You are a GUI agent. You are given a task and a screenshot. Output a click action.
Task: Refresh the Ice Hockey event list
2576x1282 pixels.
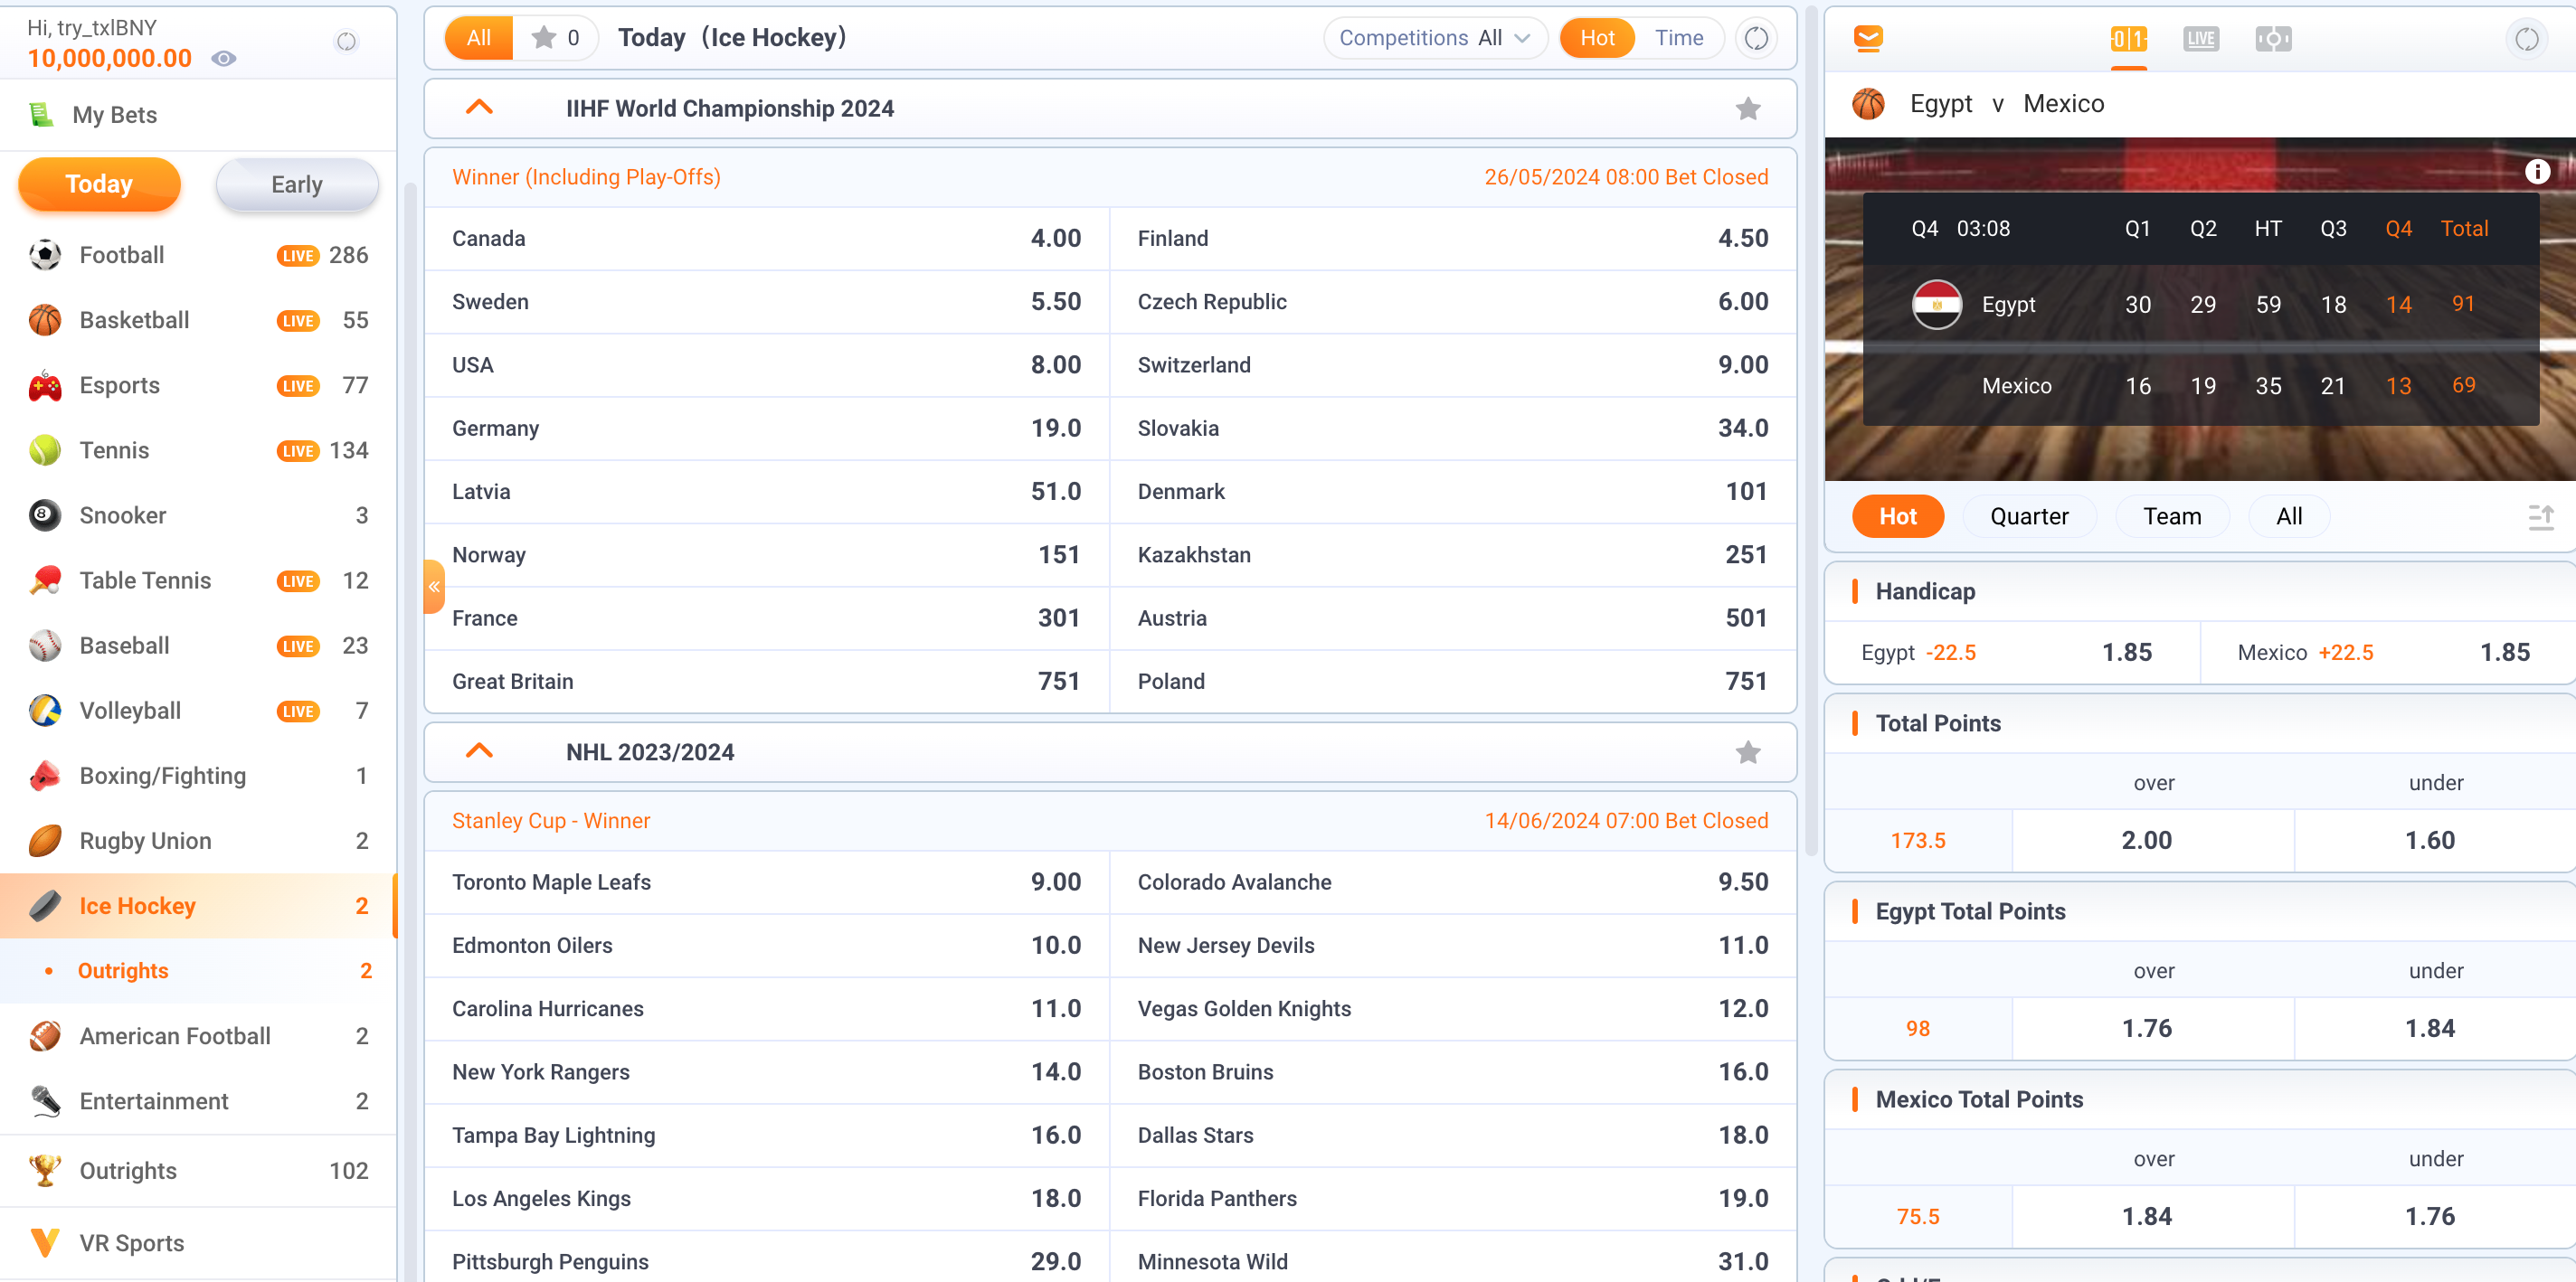1756,38
